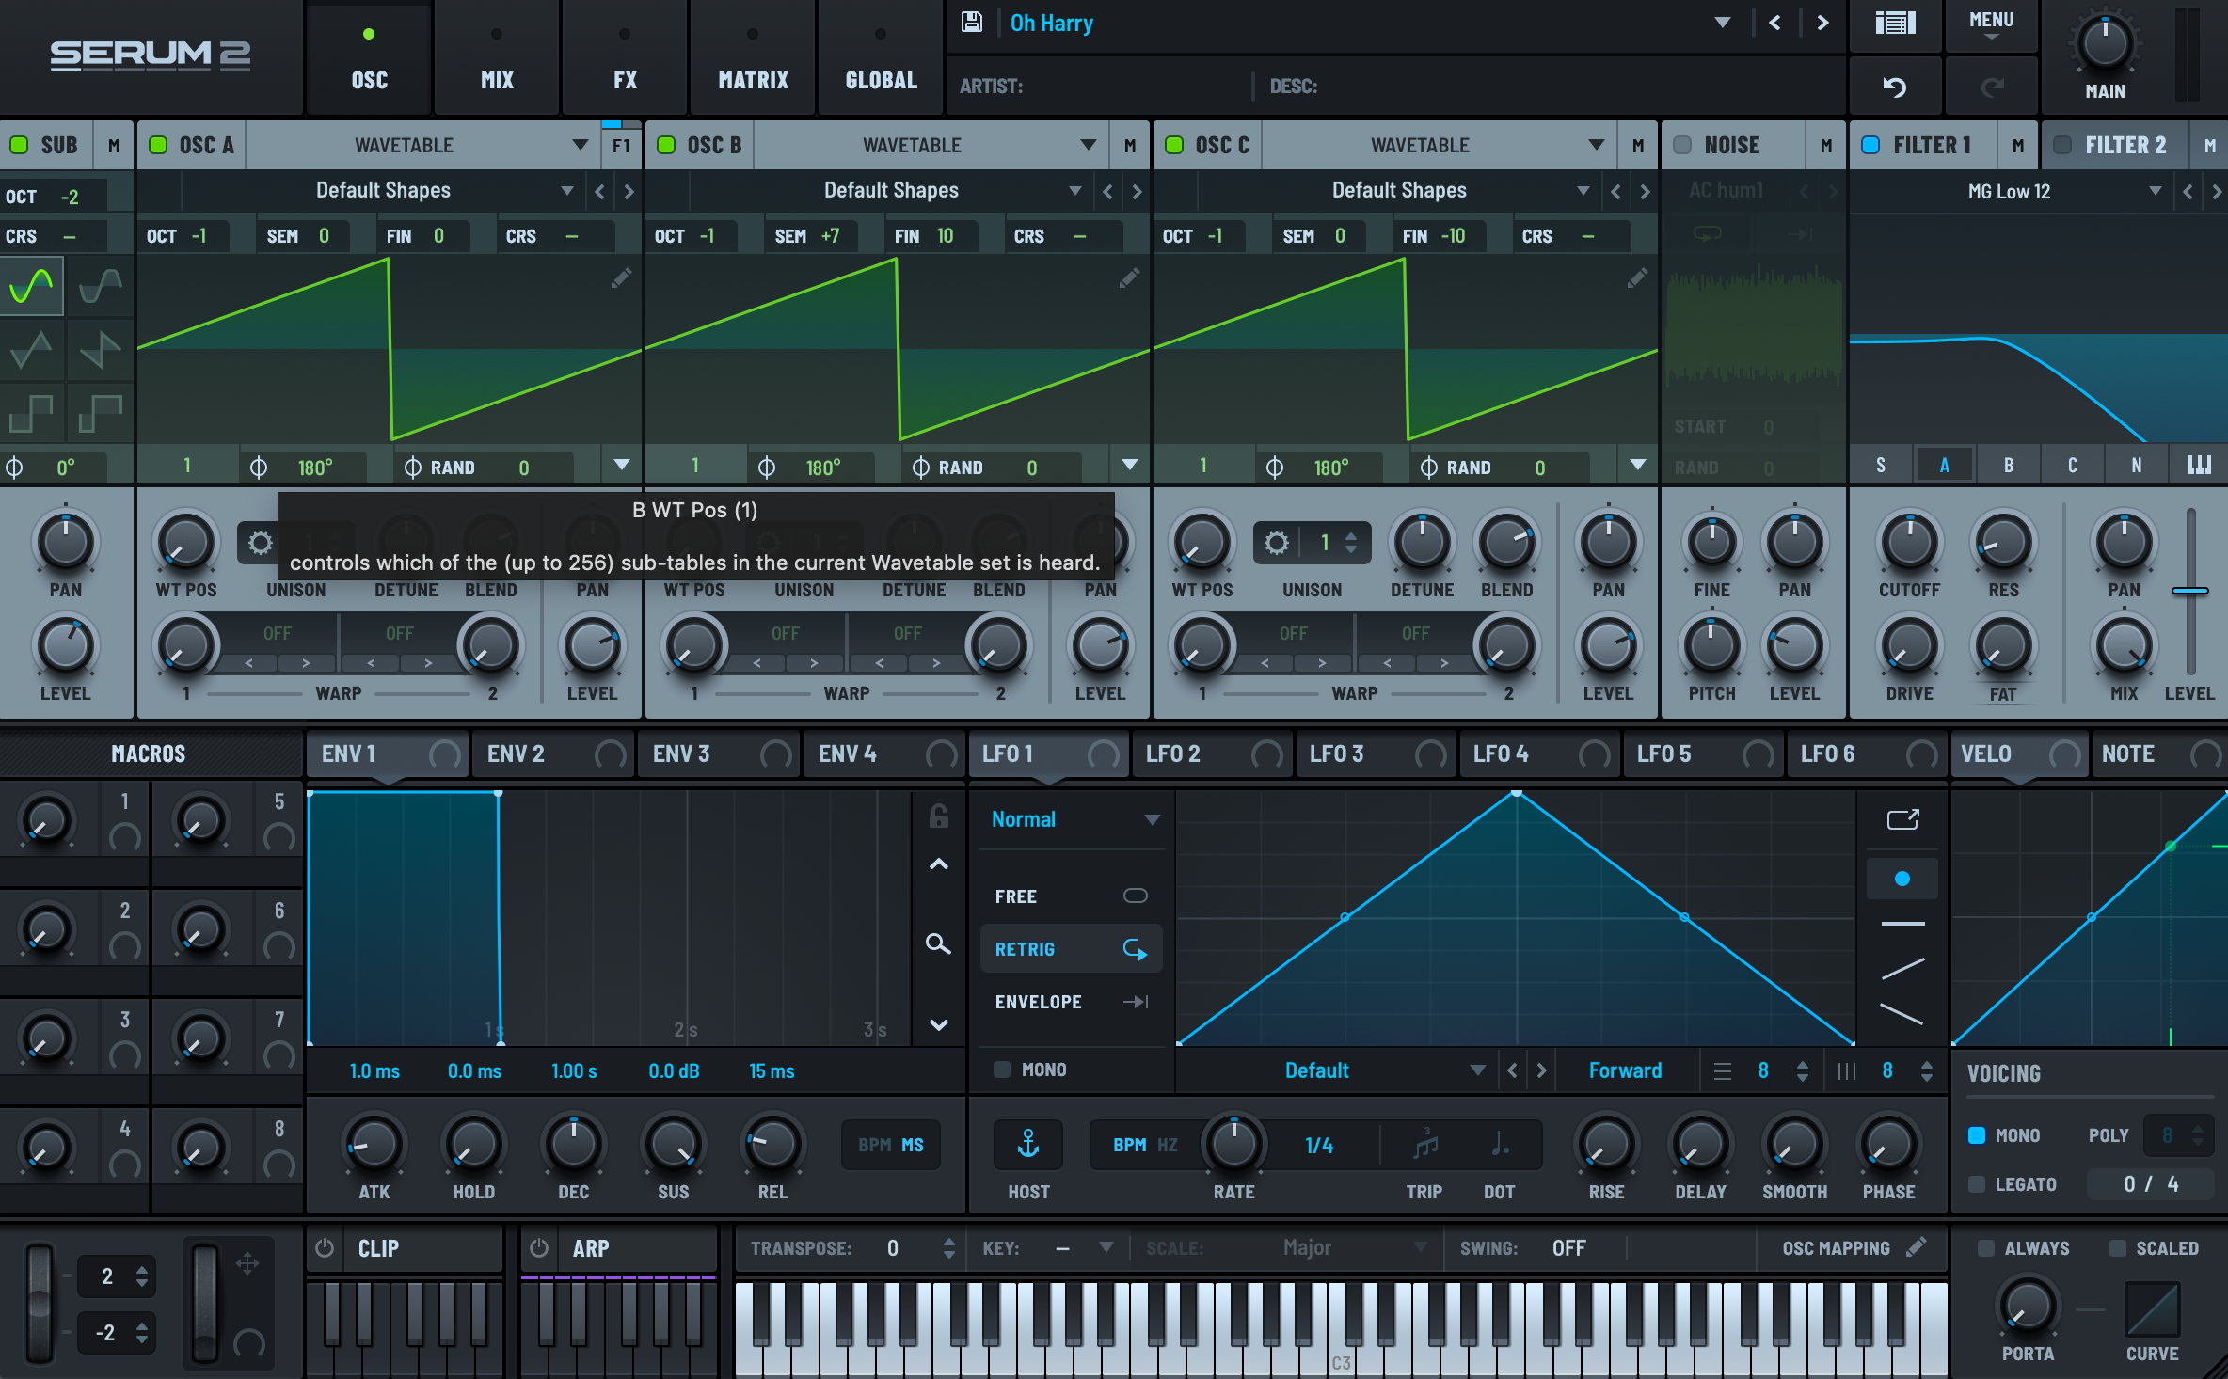Open OSC C Default Shapes dropdown
Screen dimensions: 2228x1379
1583,191
